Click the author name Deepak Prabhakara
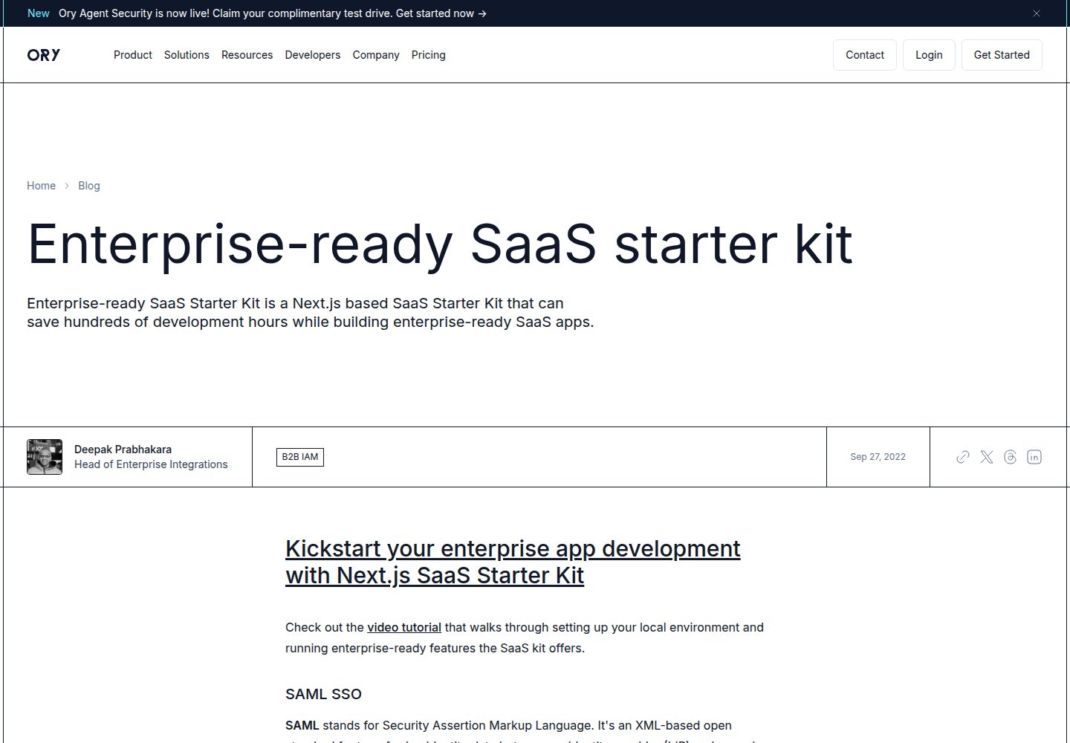This screenshot has height=743, width=1070. [123, 450]
